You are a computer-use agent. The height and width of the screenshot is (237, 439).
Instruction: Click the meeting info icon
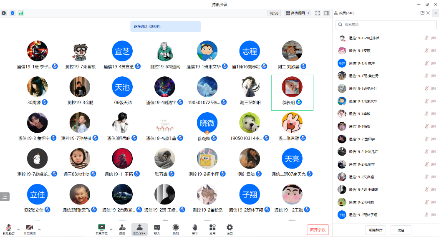click(4, 13)
